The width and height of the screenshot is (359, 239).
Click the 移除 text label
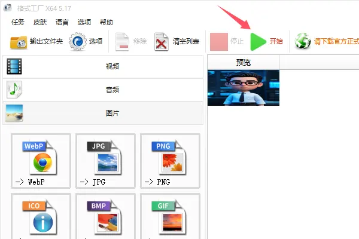[140, 41]
